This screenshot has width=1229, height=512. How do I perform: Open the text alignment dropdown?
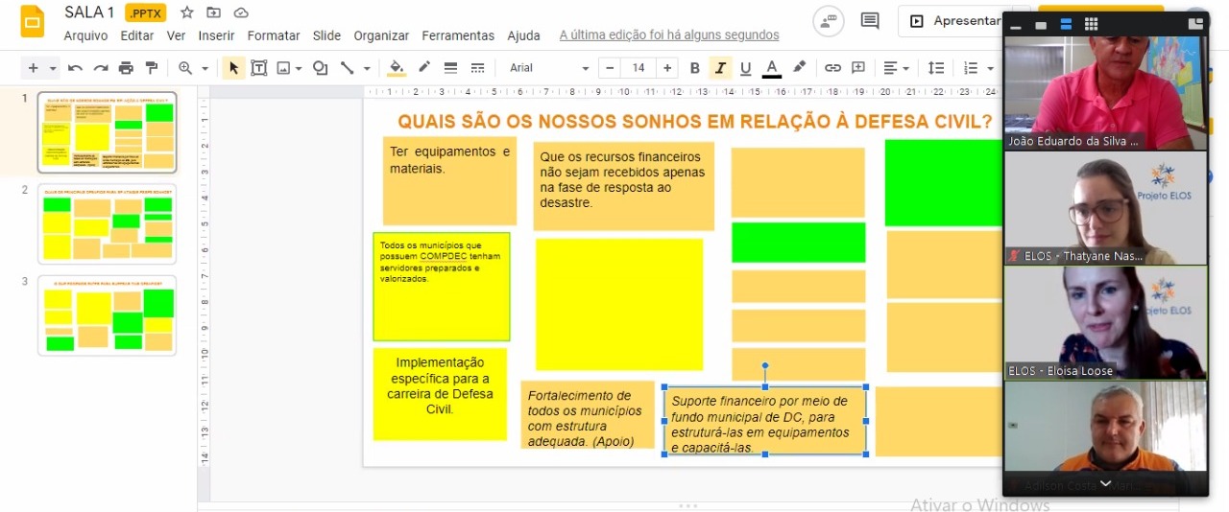pyautogui.click(x=897, y=68)
